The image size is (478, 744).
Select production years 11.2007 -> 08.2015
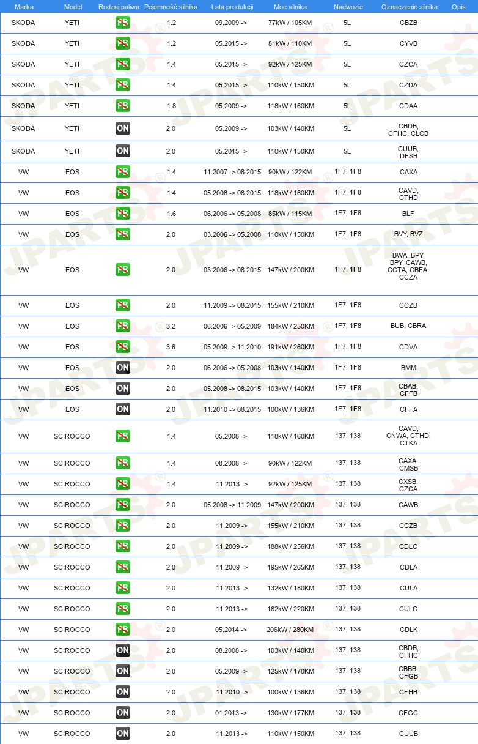pos(232,172)
